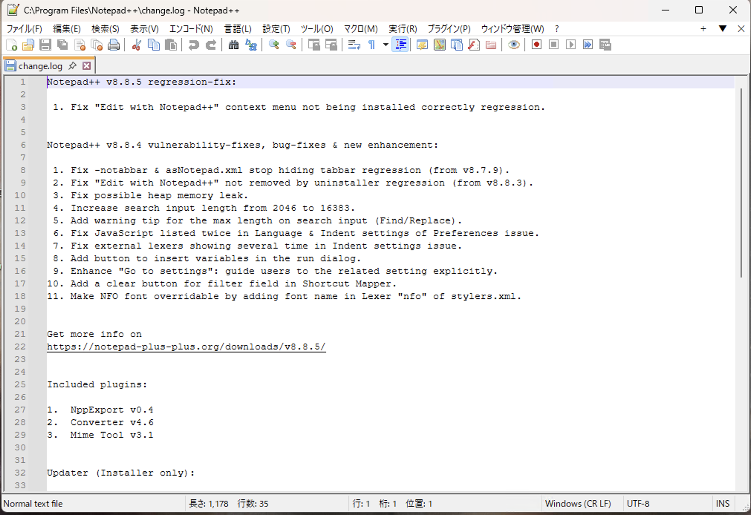The height and width of the screenshot is (515, 751).
Task: Open Find with the binoculars icon
Action: pyautogui.click(x=234, y=45)
